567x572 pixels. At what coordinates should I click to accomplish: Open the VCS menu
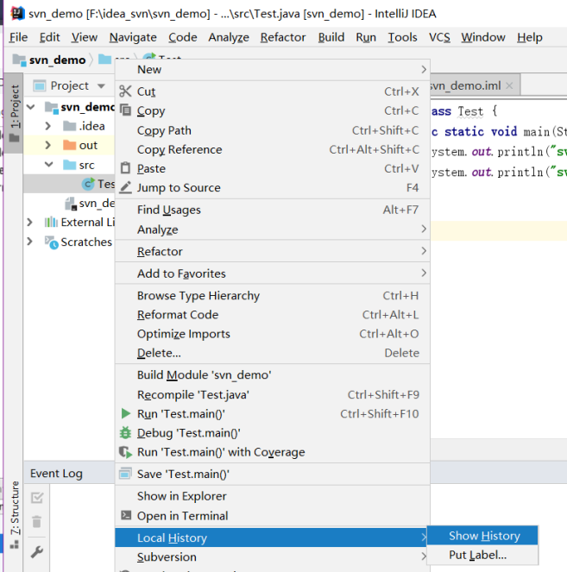[x=439, y=37]
